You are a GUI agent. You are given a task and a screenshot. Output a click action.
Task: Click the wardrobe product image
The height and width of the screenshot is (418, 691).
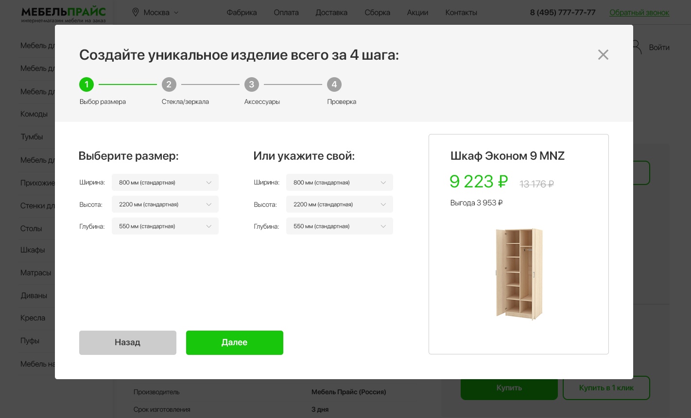[x=519, y=274]
